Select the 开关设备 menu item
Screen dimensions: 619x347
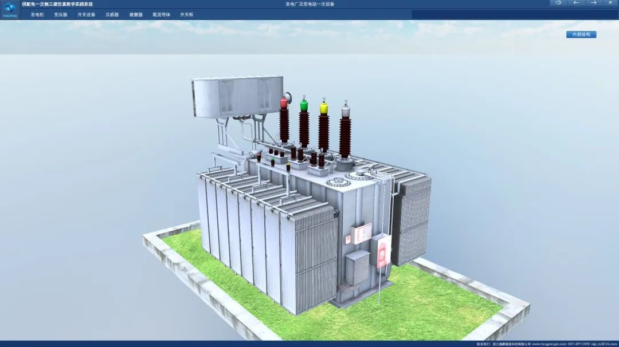[87, 14]
